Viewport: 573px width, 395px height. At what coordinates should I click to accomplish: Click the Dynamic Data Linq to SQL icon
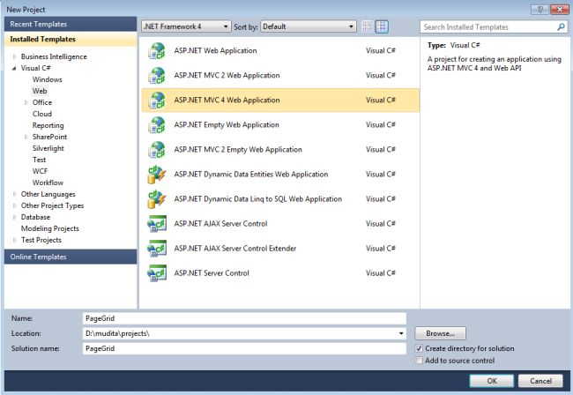tap(157, 199)
